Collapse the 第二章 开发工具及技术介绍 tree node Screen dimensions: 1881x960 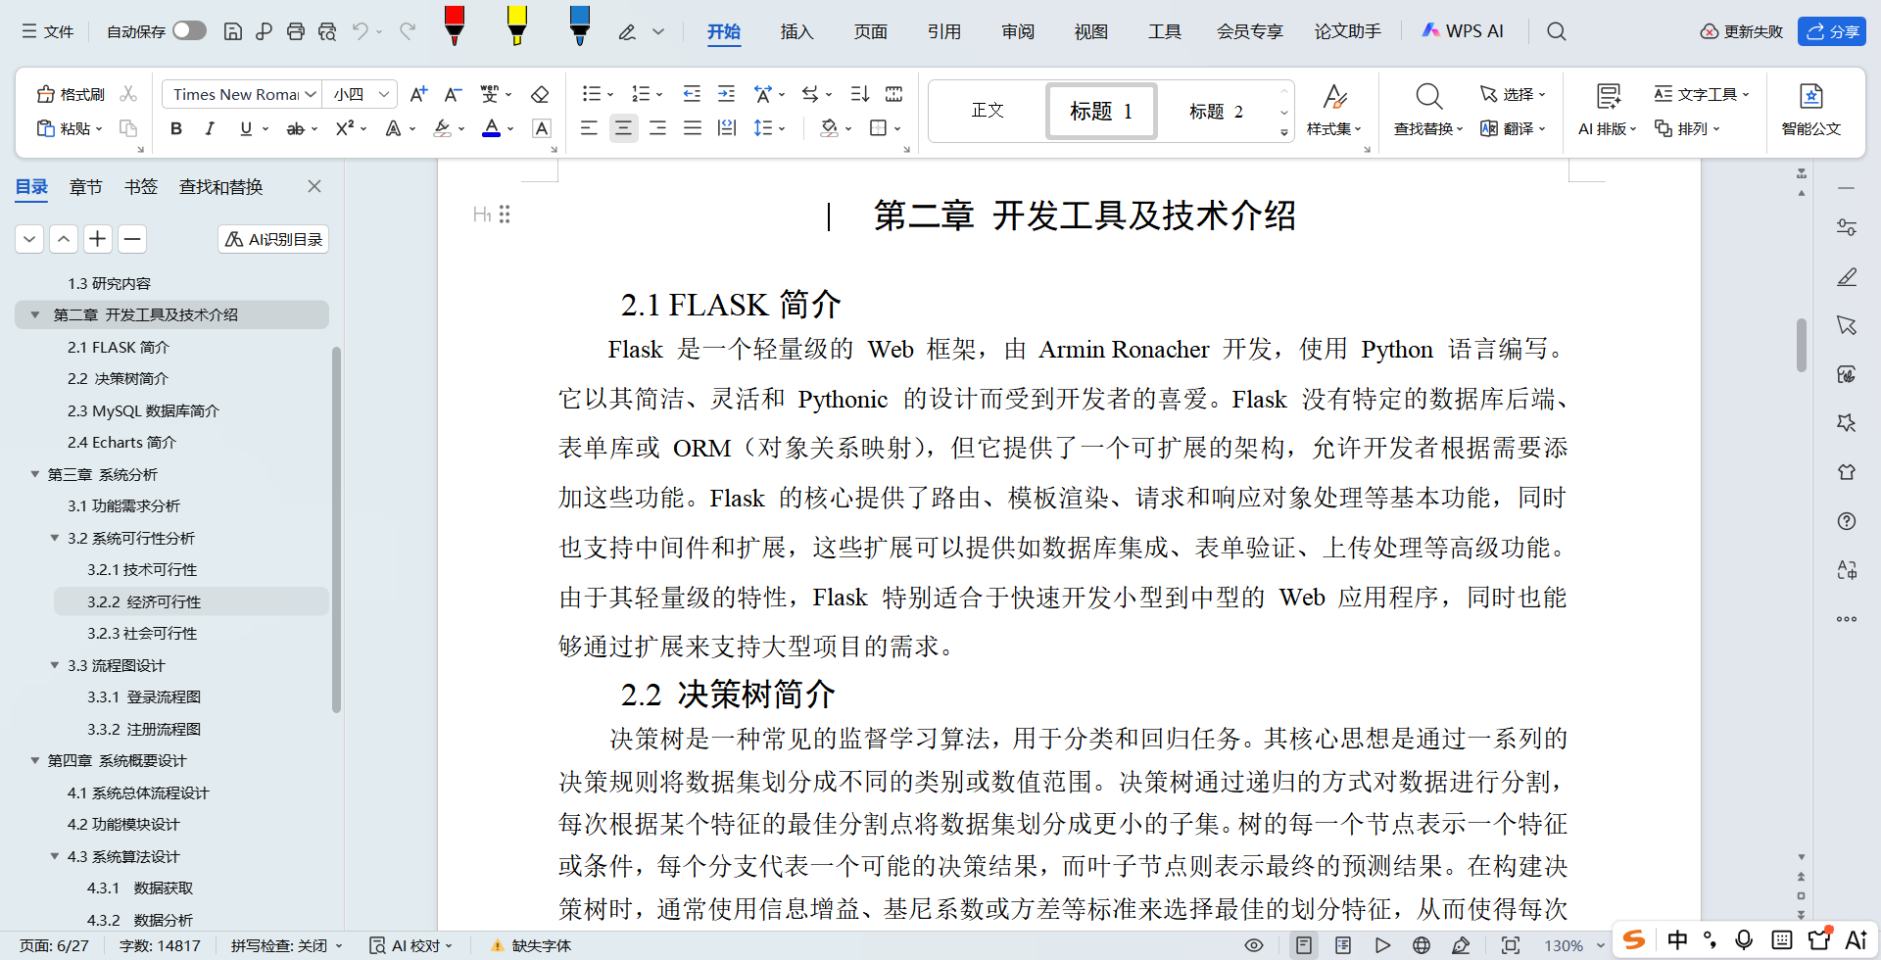[35, 314]
